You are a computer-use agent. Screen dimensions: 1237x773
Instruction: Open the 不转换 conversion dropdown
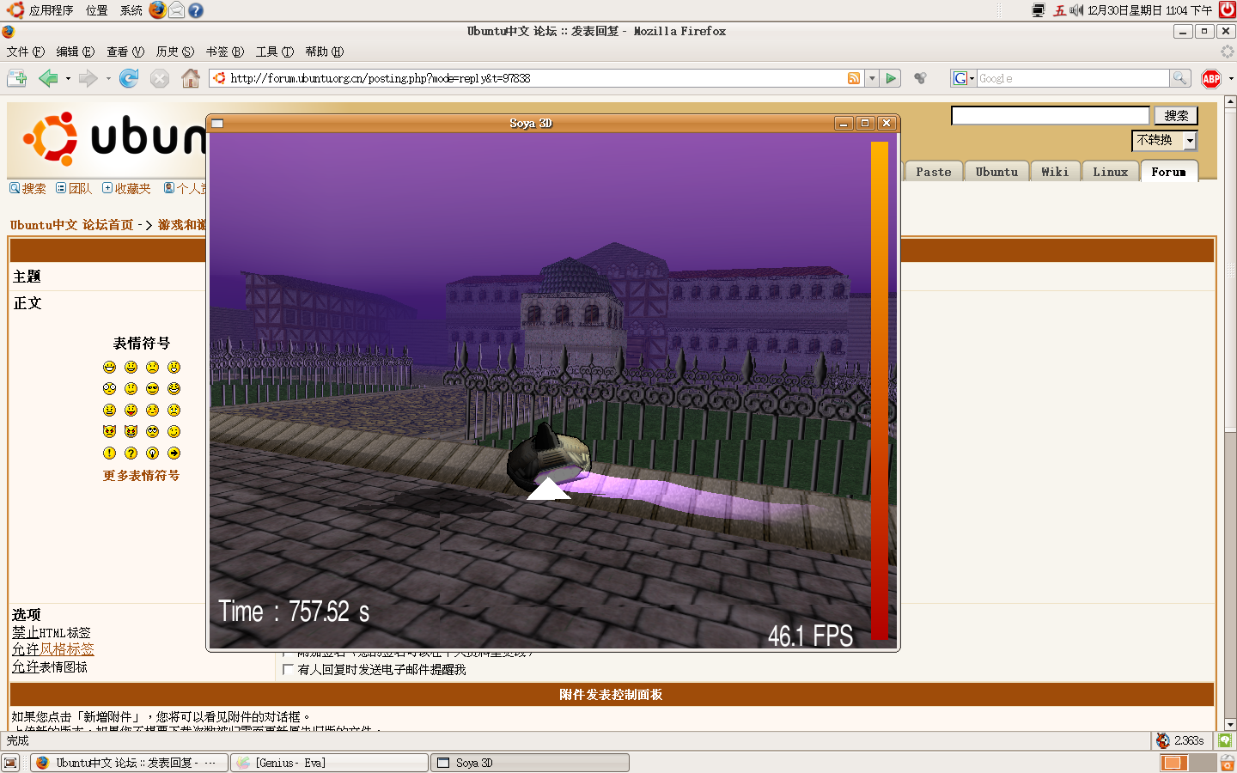pos(1164,140)
